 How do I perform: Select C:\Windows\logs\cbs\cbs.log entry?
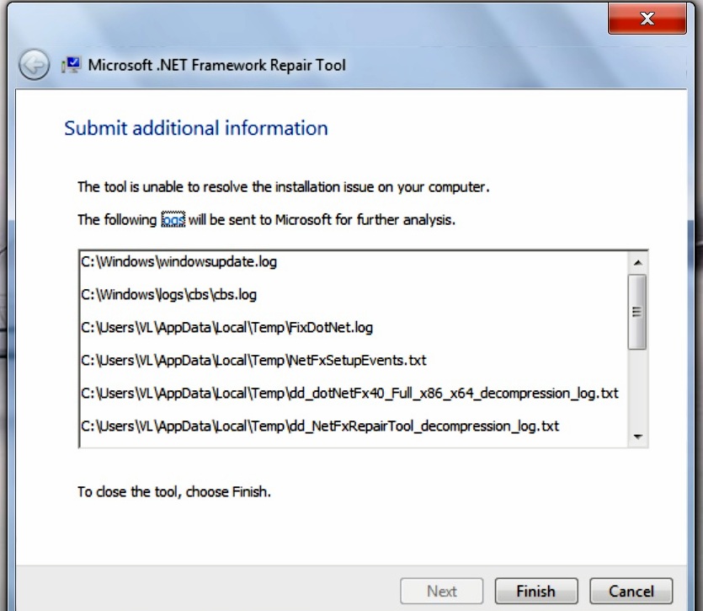point(168,294)
